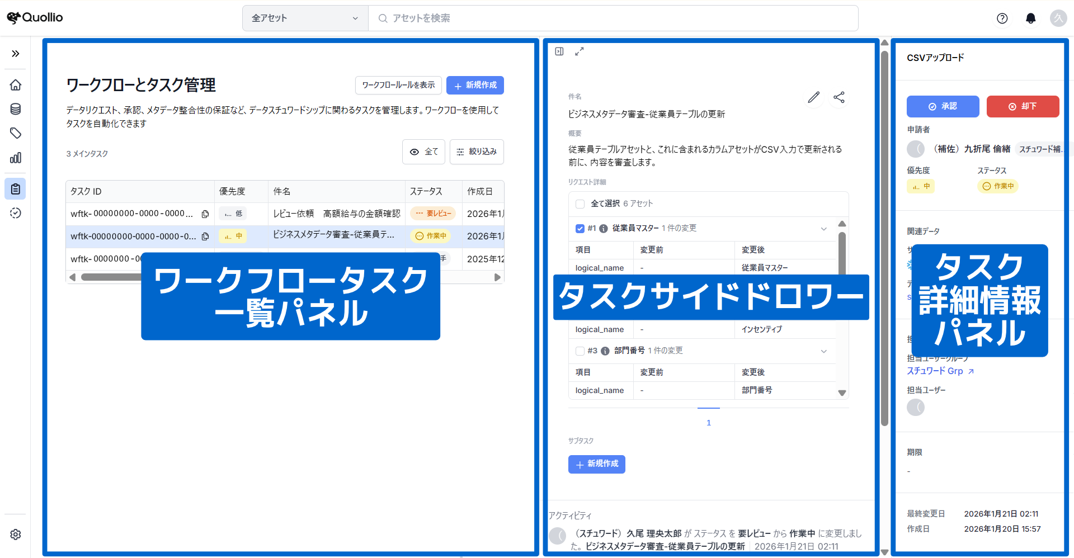Click the drawer's main vertical scrollbar
The width and height of the screenshot is (1074, 558).
(884, 238)
